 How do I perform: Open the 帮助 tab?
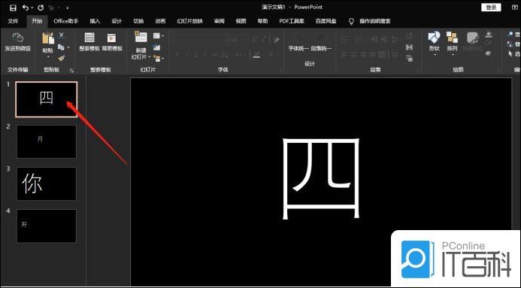pos(262,21)
